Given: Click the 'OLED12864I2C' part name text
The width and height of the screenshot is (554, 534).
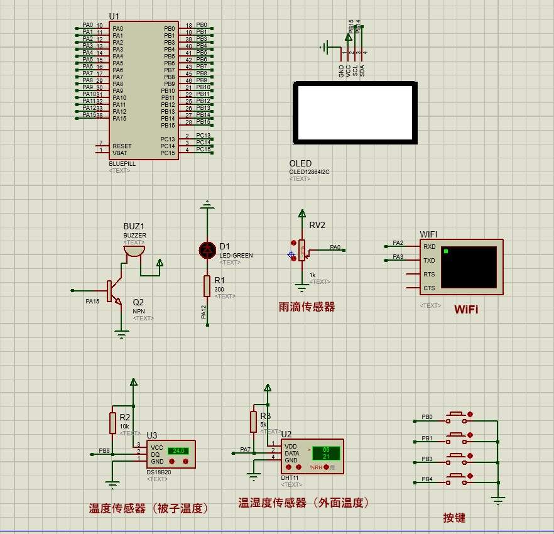Looking at the screenshot, I should pyautogui.click(x=309, y=172).
